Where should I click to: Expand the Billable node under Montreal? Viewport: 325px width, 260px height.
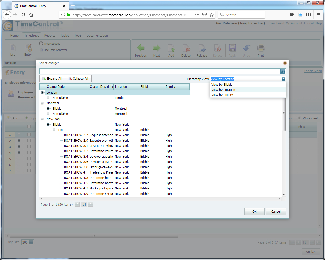pos(48,108)
